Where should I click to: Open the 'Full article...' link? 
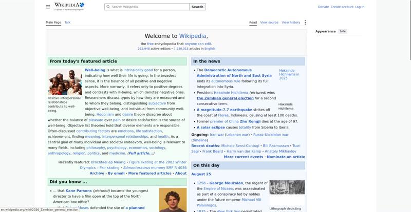pyautogui.click(x=141, y=154)
